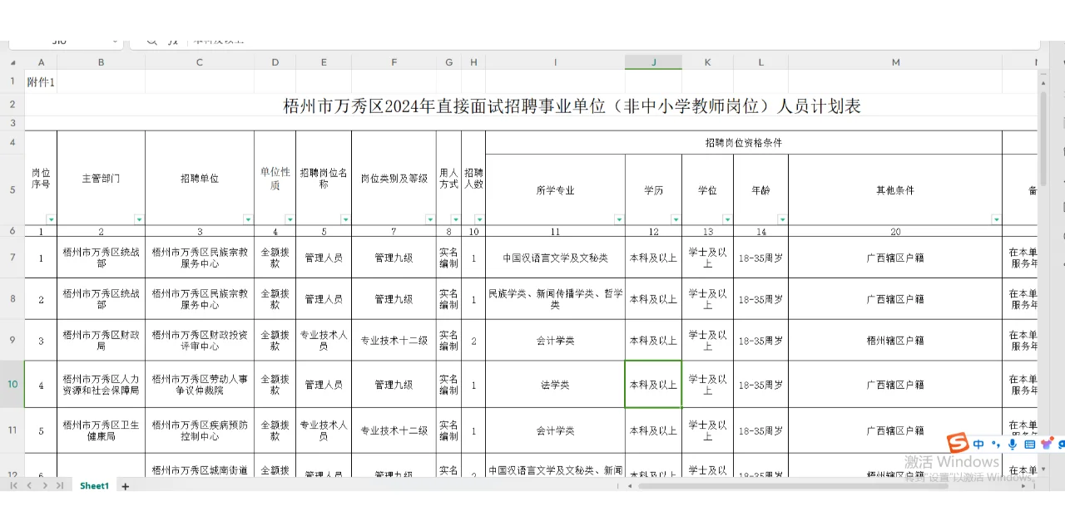Open the Sogou skin wardrobe icon

click(1046, 445)
